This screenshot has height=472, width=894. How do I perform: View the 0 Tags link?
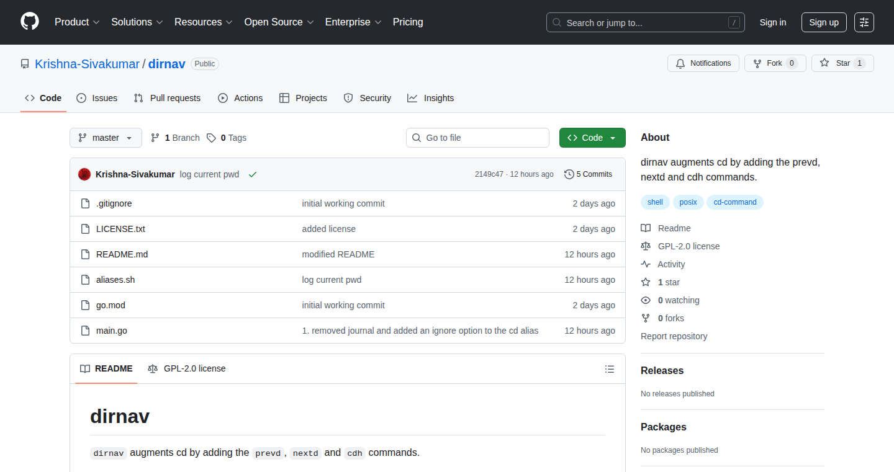227,138
